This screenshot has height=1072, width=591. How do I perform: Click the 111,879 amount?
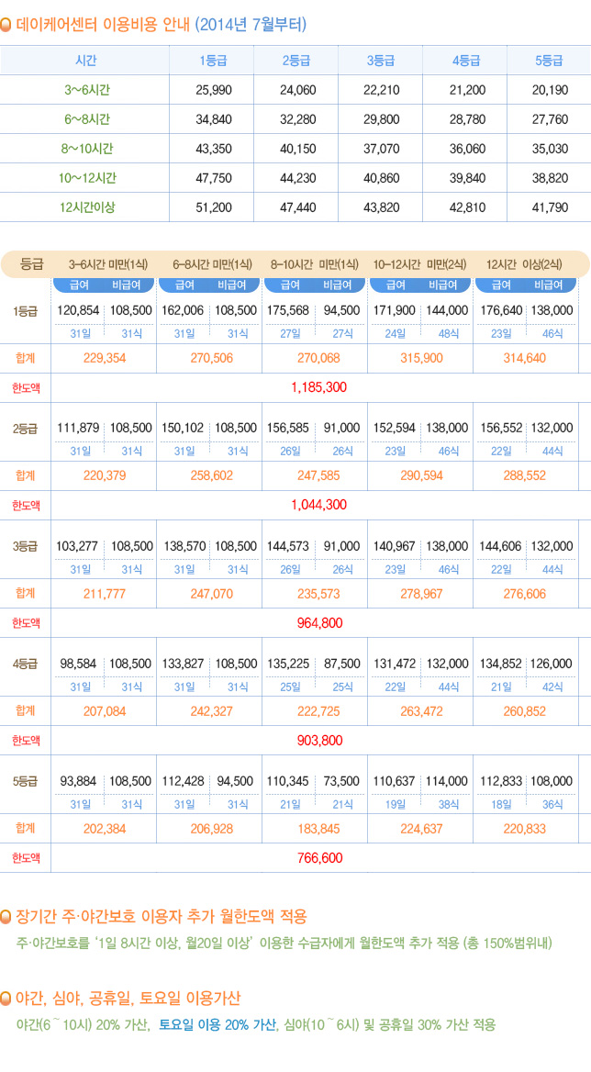tap(78, 428)
